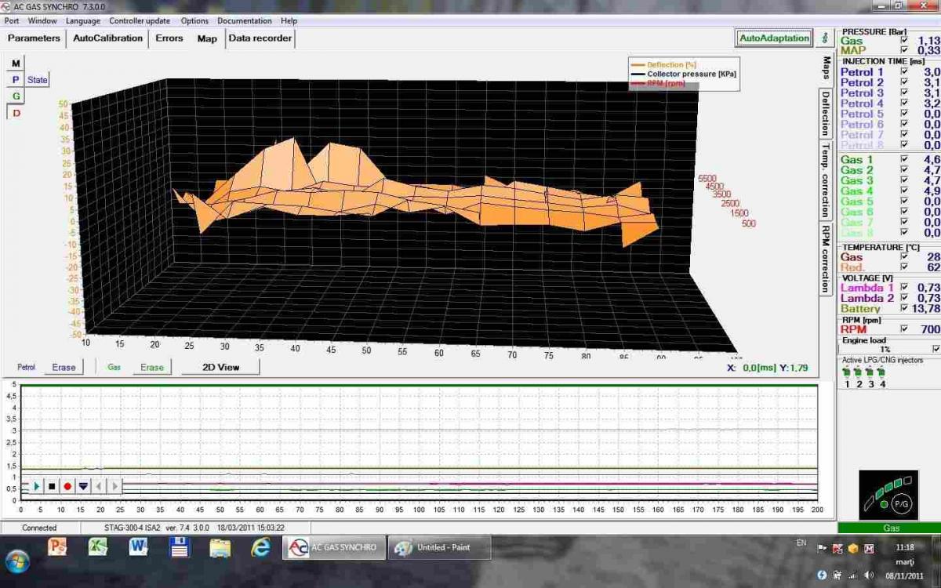Select the G map button
The width and height of the screenshot is (941, 588).
16,96
